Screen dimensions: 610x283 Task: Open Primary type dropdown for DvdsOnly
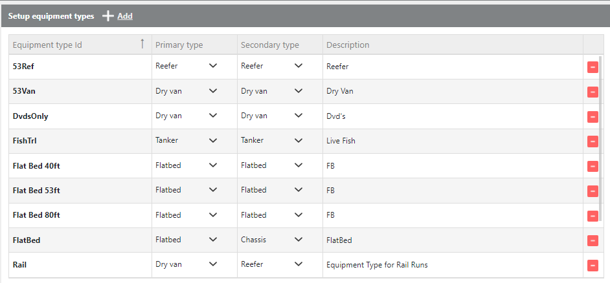213,116
